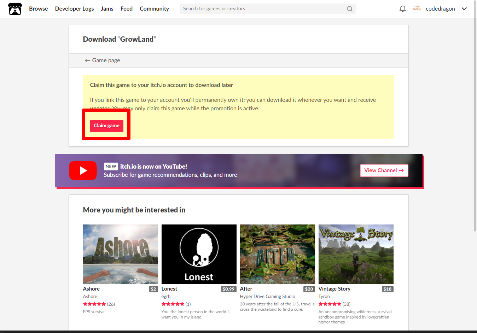Screen dimensions: 477x333
Task: Click 'itch.io is now on YouTube!' headline
Action: [153, 166]
